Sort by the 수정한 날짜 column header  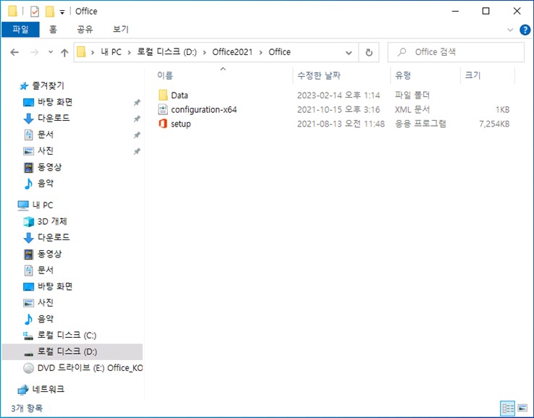click(x=319, y=75)
